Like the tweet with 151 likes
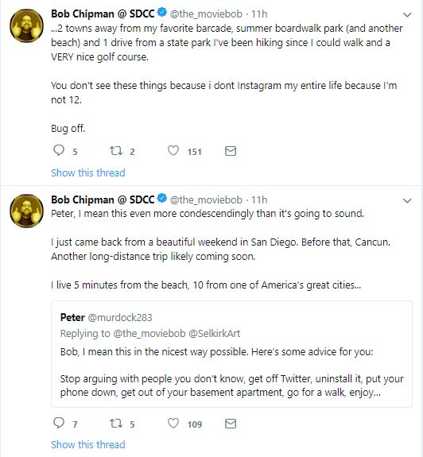423x457 pixels. [x=173, y=151]
